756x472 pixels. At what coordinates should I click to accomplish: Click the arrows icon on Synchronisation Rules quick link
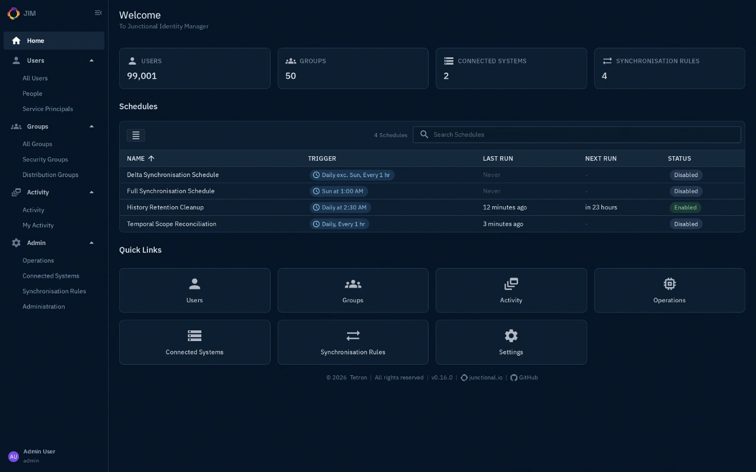click(353, 335)
